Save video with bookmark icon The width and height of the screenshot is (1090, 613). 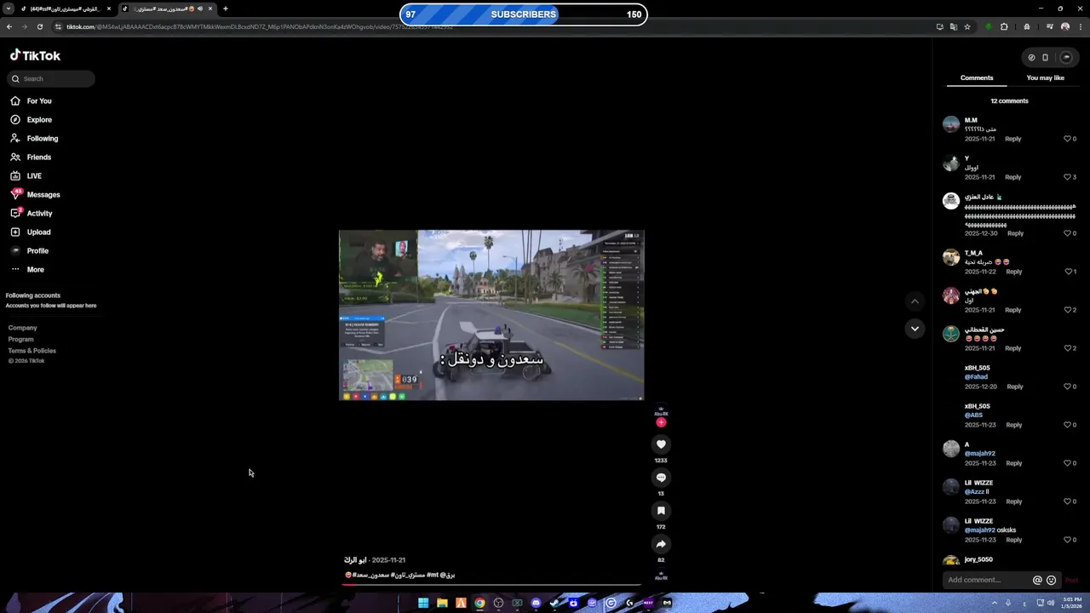[x=661, y=511]
